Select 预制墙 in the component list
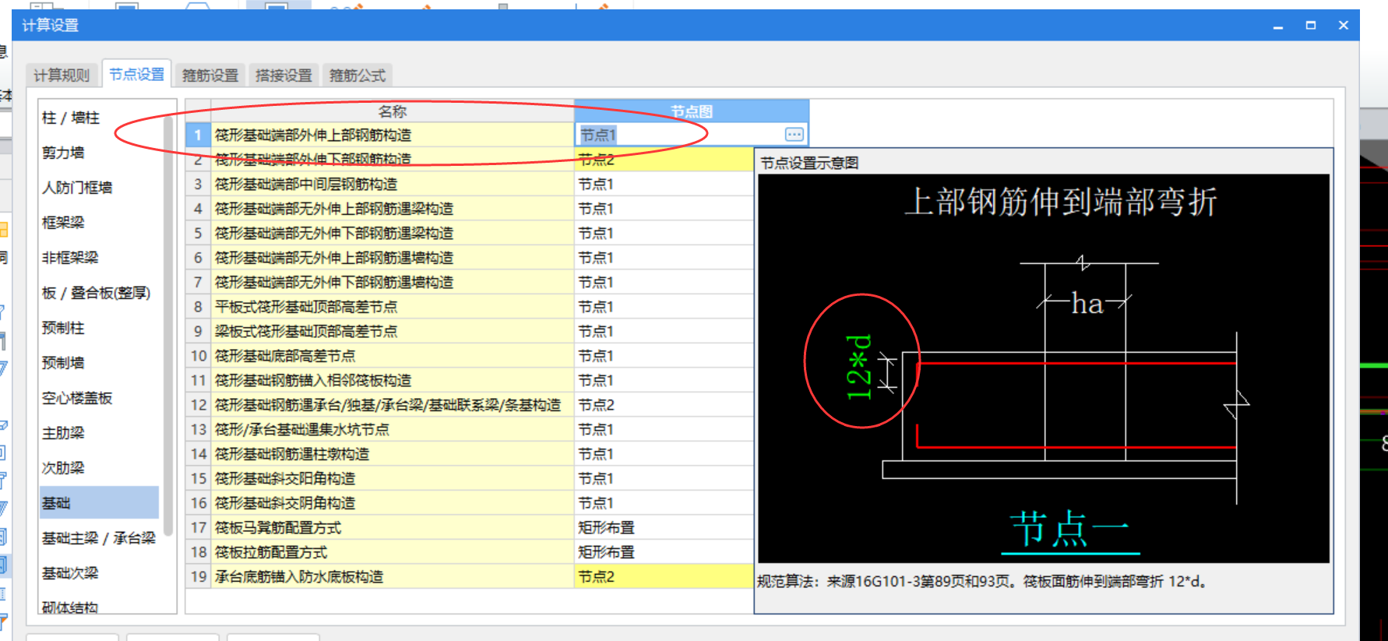The width and height of the screenshot is (1388, 641). pos(63,363)
